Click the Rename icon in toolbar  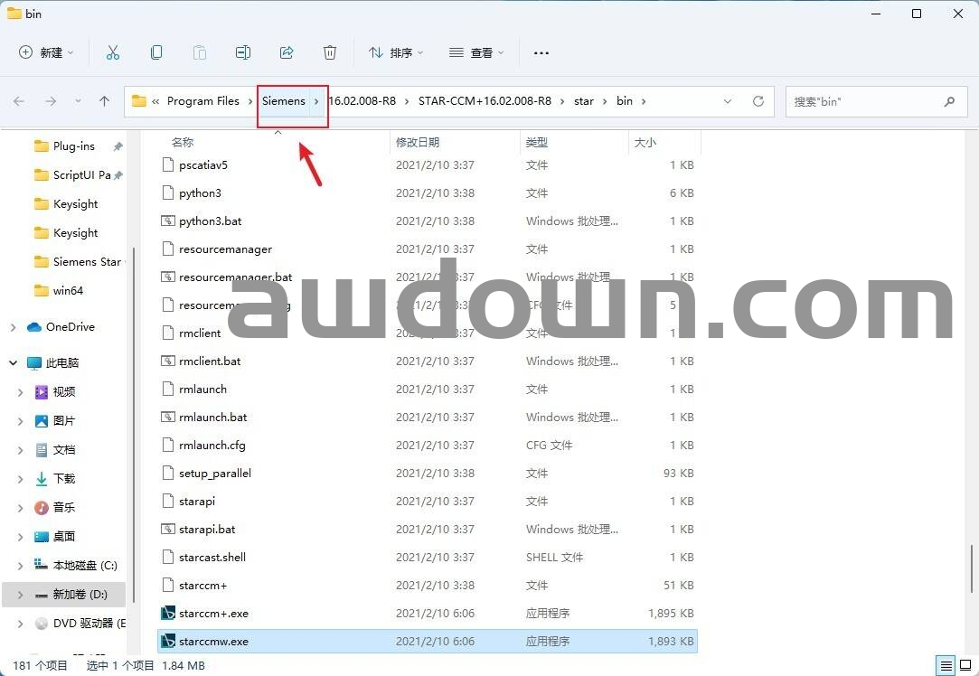point(242,52)
